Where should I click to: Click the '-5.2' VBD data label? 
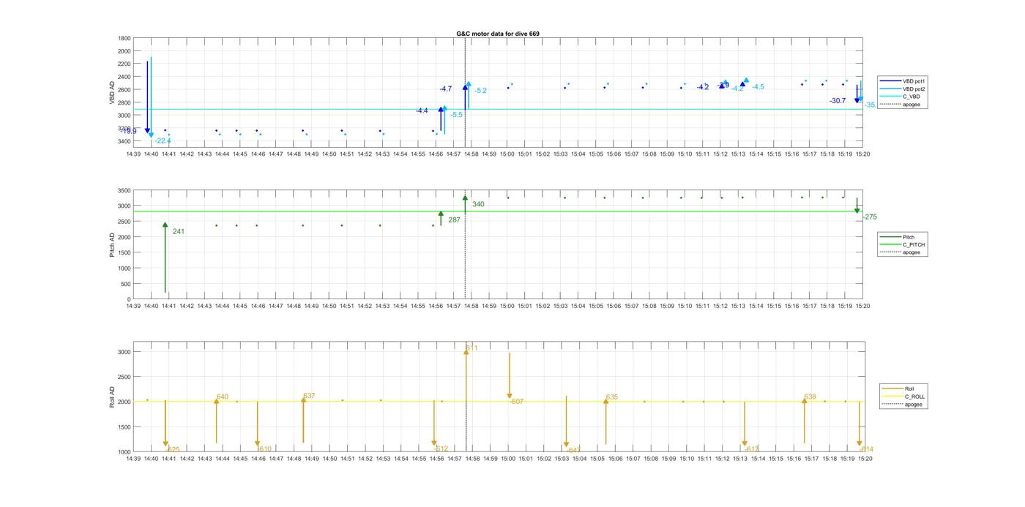(480, 91)
